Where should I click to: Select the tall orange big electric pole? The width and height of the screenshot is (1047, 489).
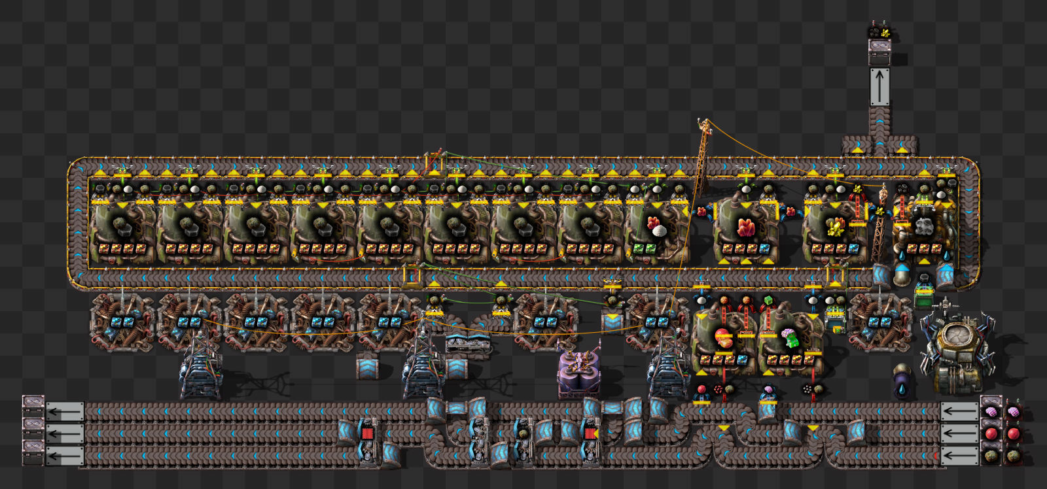(703, 157)
